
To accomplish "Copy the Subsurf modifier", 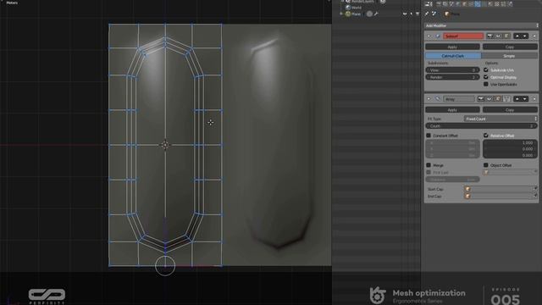I will (510, 47).
